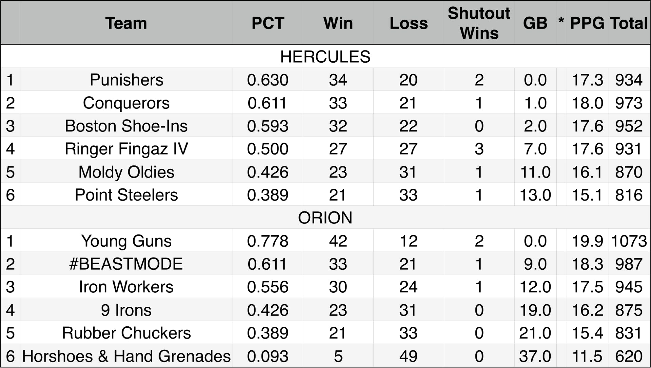Click the Young Guns team cell
The height and width of the screenshot is (368, 651).
126,241
